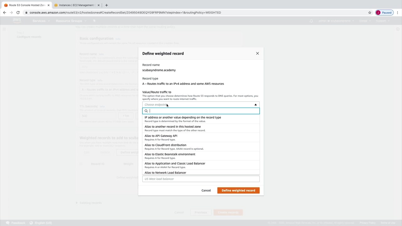Screen dimensions: 402x226
Task: Select Alias to Network Load Balancer
Action: tap(201, 173)
